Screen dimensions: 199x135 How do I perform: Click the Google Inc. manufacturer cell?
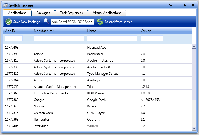(x=58, y=106)
